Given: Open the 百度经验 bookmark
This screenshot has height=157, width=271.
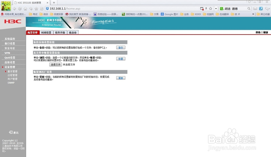Looking at the screenshot, I should (106, 14).
